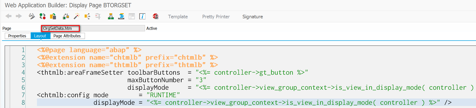Click the Forward arrow in toolbar
This screenshot has width=476, height=108.
pos(19,16)
